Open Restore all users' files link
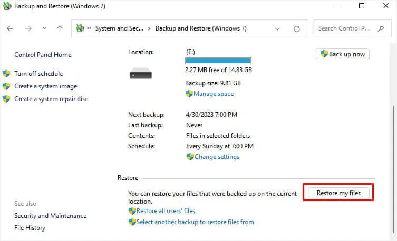The width and height of the screenshot is (397, 241). pos(166,211)
